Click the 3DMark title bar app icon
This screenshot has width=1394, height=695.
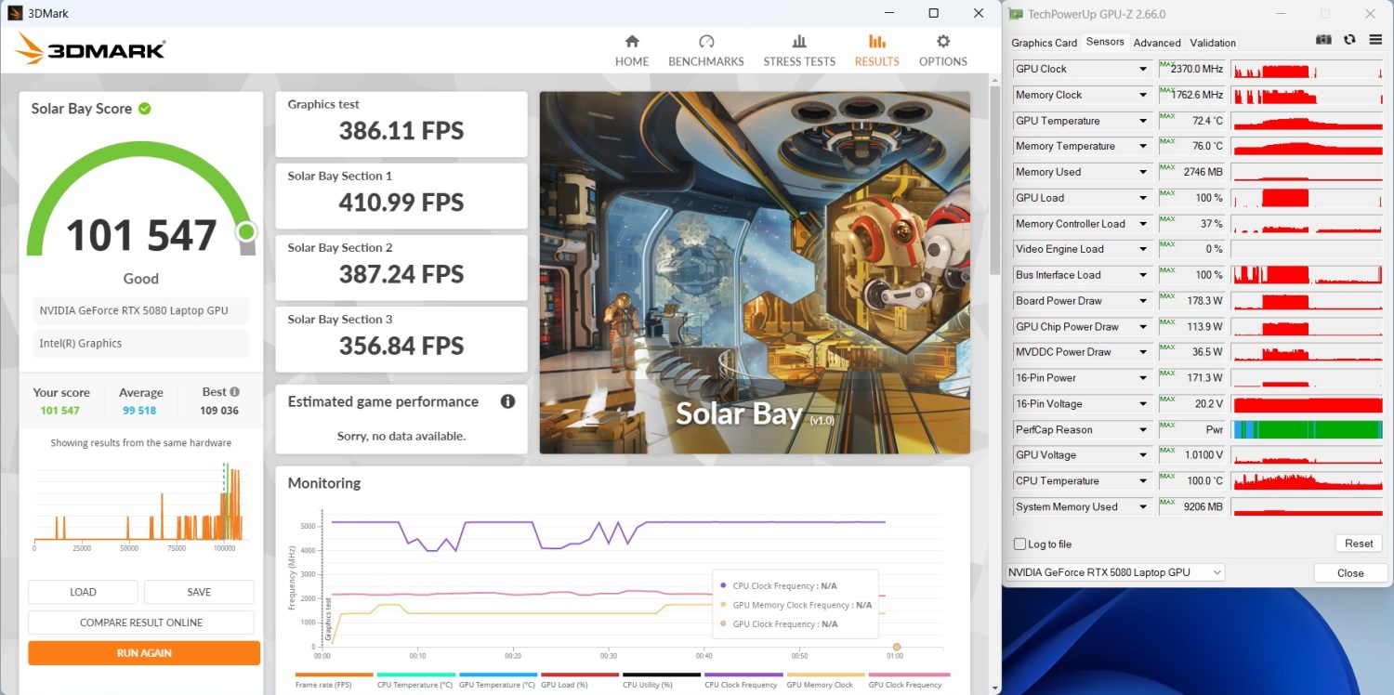click(15, 13)
